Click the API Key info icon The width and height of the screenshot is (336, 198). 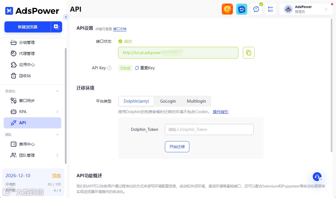pyautogui.click(x=109, y=68)
